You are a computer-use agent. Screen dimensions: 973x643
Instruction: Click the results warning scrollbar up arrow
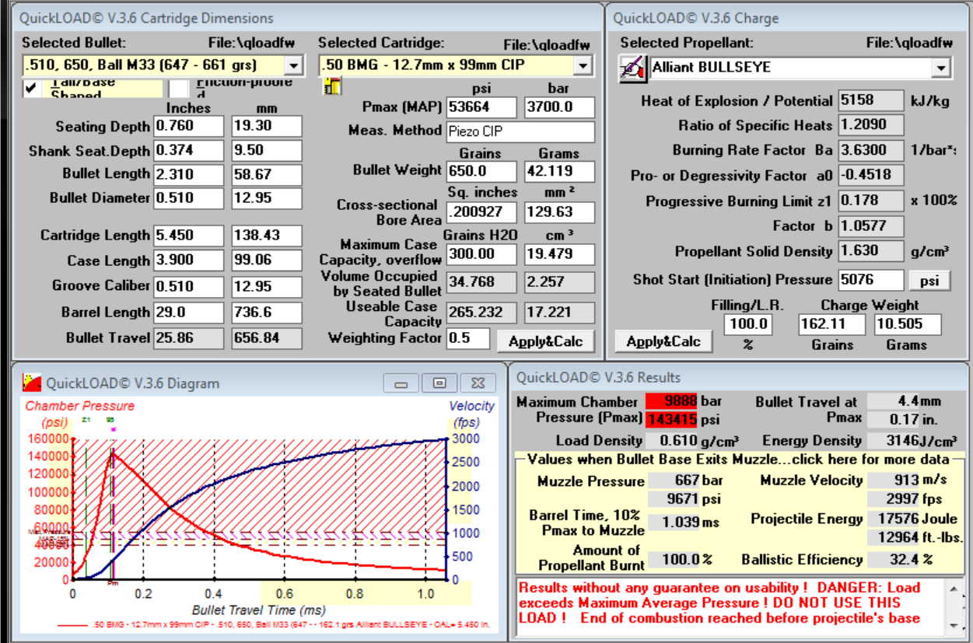(x=954, y=589)
